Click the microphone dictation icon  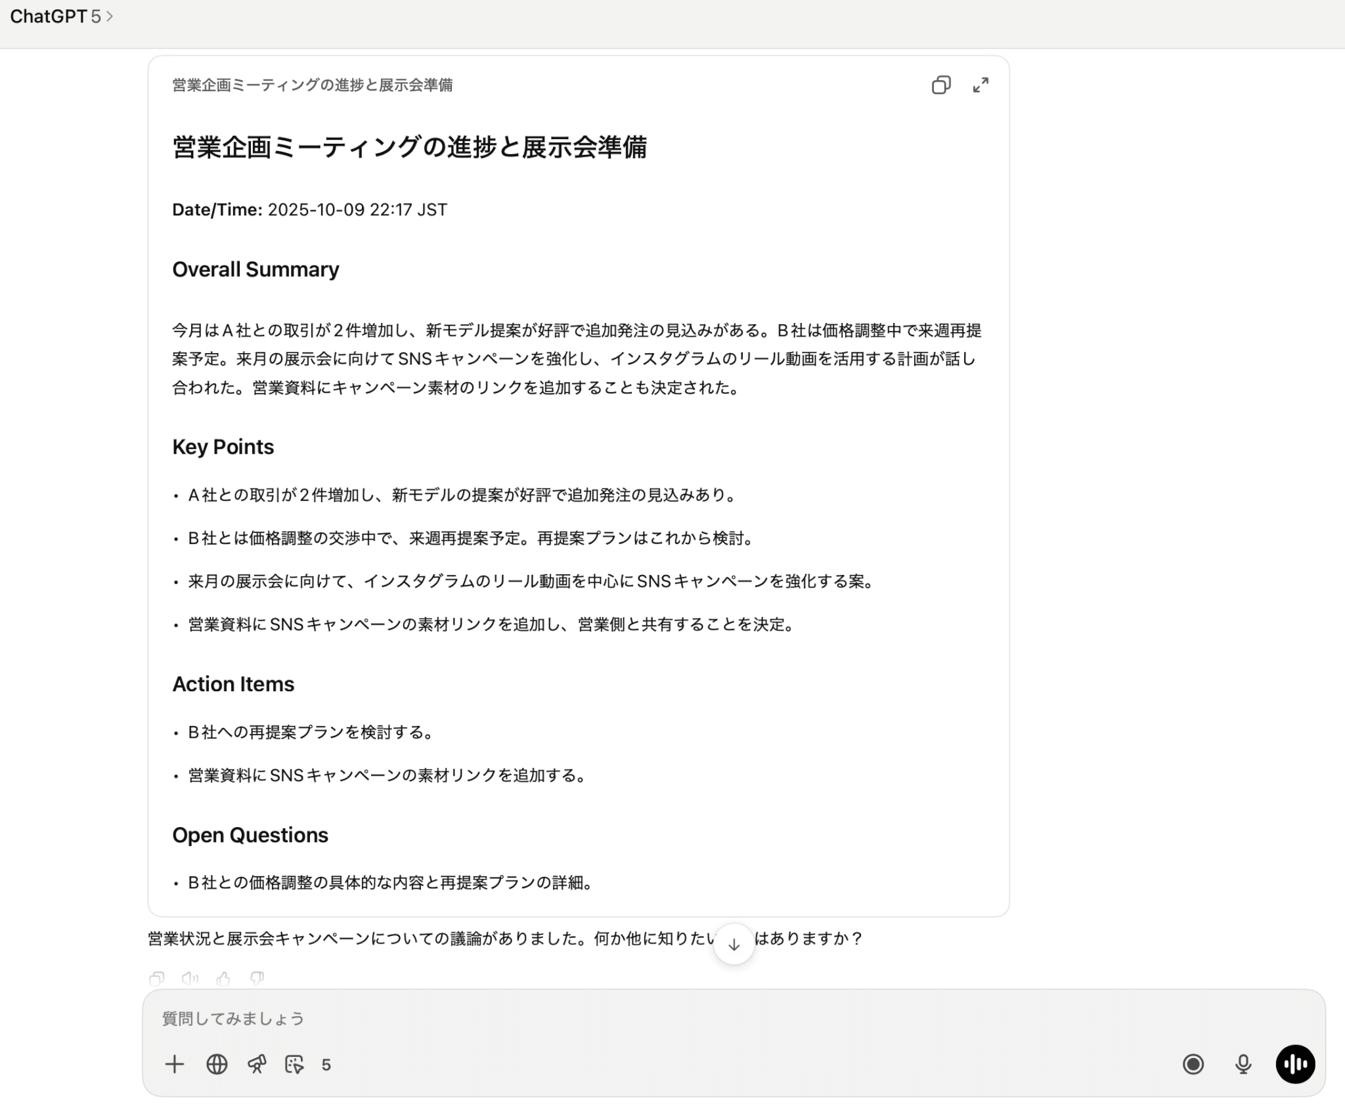coord(1243,1064)
